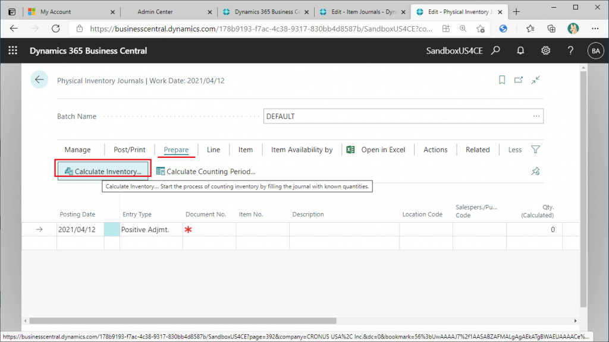Open in Excel
Image resolution: width=609 pixels, height=342 pixels.
(x=376, y=150)
